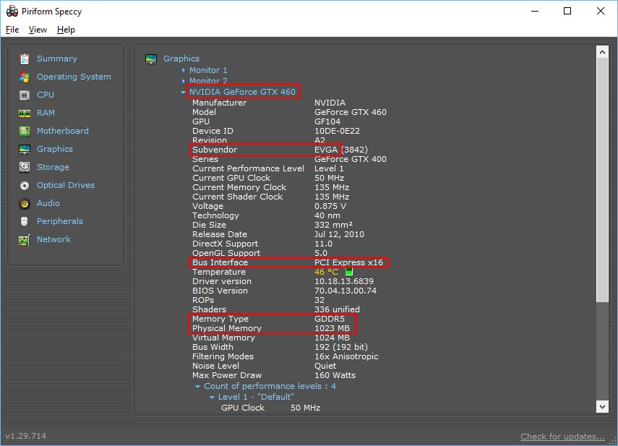Open the Summary section

(57, 59)
